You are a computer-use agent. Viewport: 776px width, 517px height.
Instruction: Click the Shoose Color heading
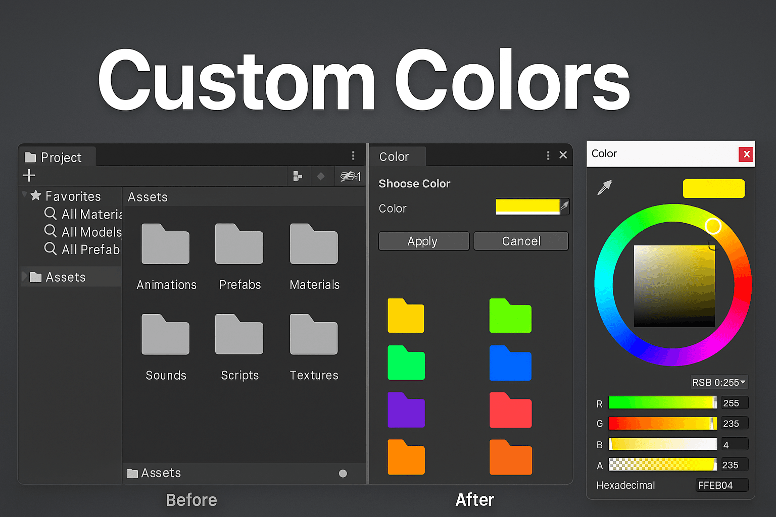[x=414, y=184]
